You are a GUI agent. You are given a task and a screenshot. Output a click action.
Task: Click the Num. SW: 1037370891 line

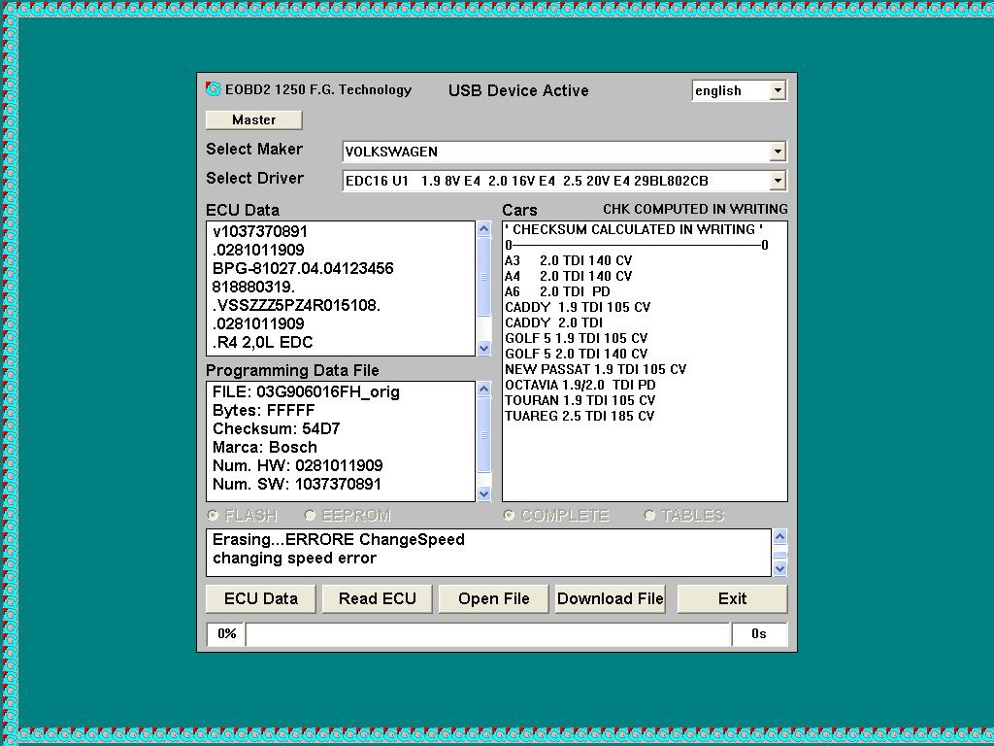coord(297,484)
